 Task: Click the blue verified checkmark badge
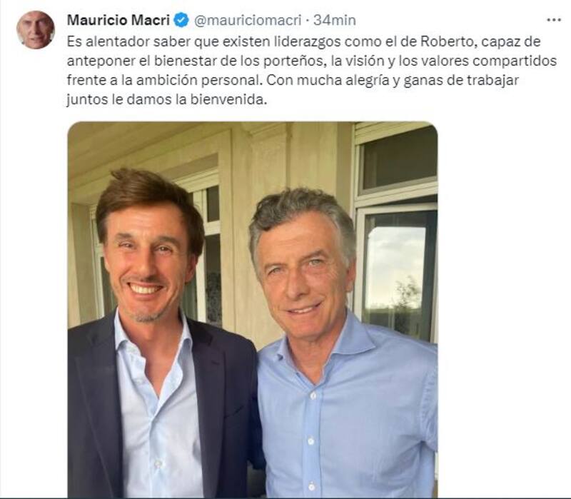coord(181,20)
